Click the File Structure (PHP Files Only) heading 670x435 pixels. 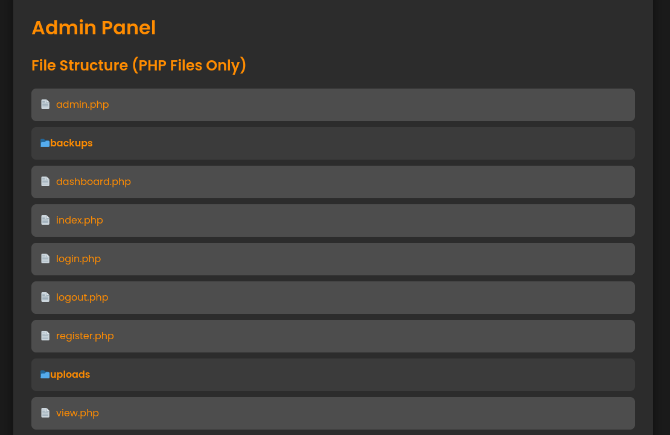(x=139, y=65)
